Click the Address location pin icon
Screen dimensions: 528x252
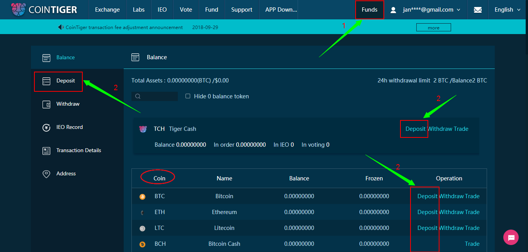tap(46, 174)
